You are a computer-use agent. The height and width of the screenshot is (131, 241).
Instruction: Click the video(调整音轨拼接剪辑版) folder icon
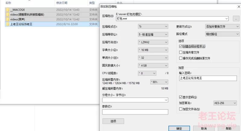[8, 14]
